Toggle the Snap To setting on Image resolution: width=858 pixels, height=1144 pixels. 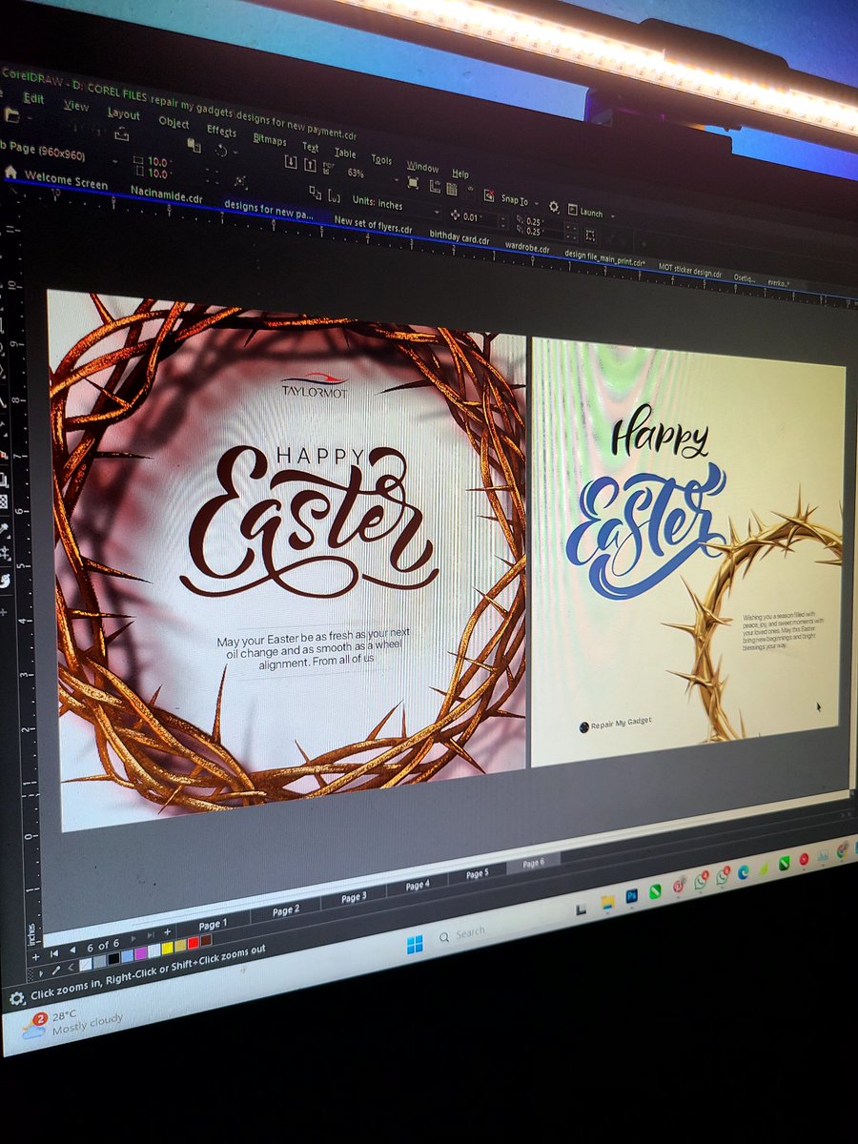pyautogui.click(x=511, y=197)
